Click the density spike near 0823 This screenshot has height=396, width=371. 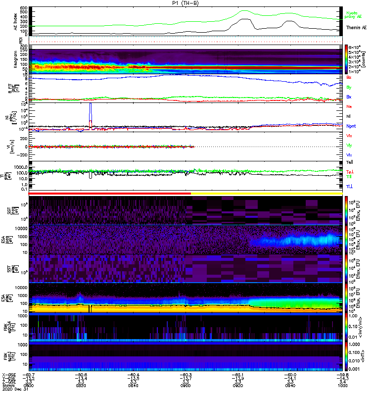(91, 116)
